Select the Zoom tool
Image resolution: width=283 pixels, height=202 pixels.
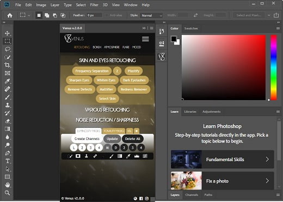coord(8,193)
